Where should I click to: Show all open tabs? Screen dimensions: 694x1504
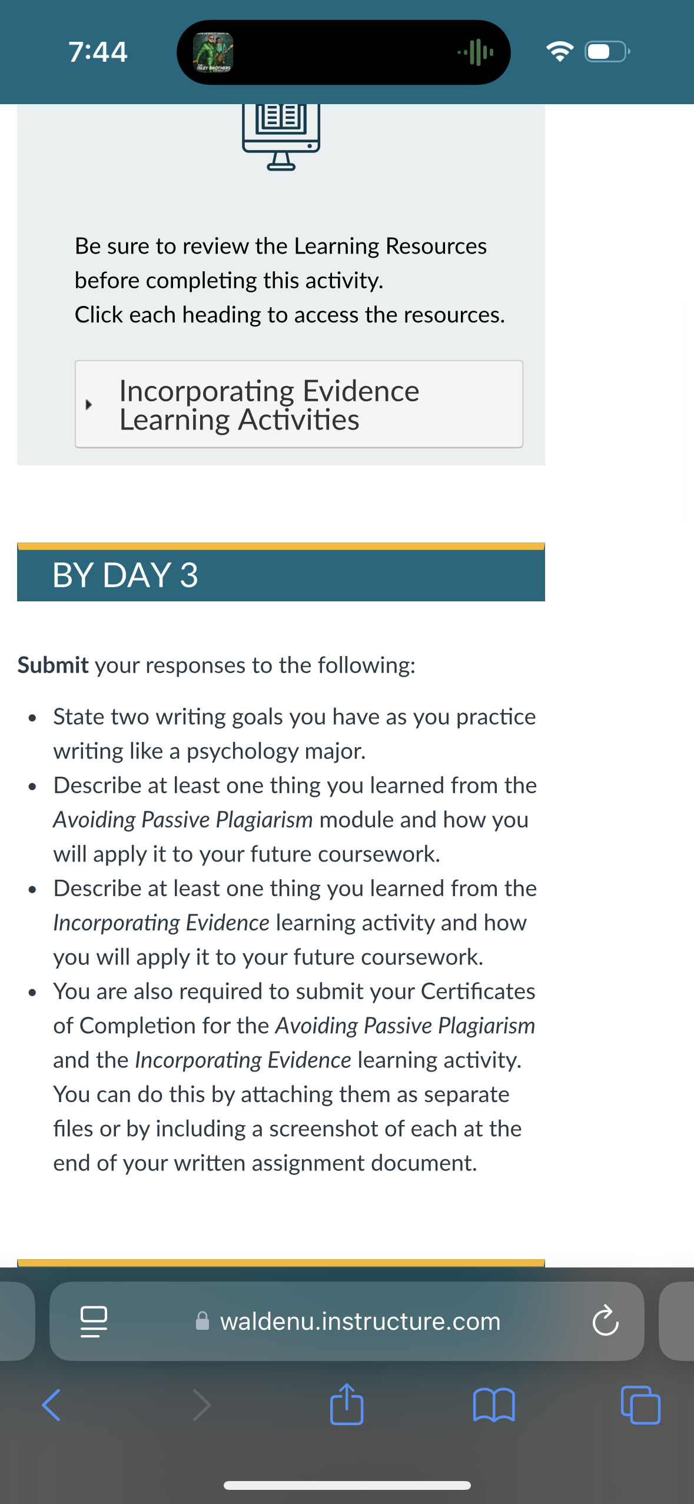(640, 1405)
